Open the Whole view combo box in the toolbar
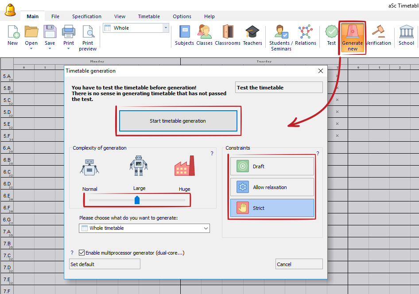Viewport: 419px width, 294px height. coord(166,28)
